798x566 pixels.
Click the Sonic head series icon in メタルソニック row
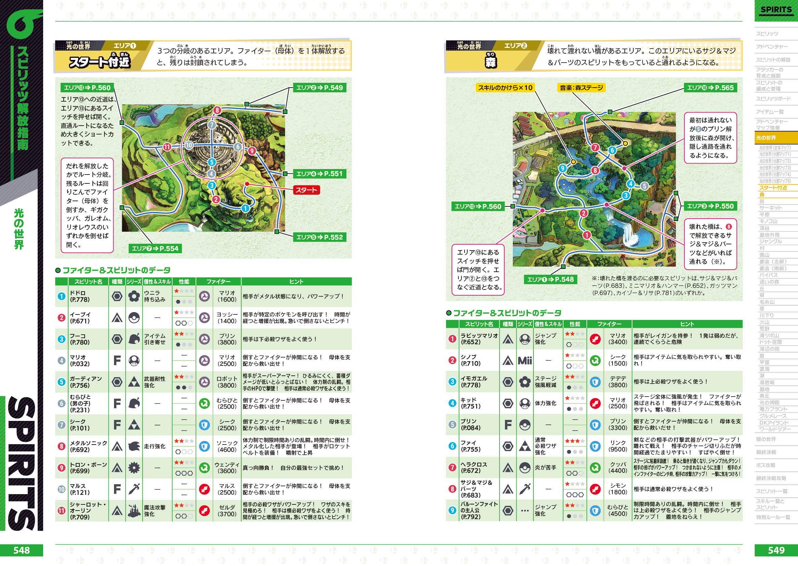pos(134,446)
